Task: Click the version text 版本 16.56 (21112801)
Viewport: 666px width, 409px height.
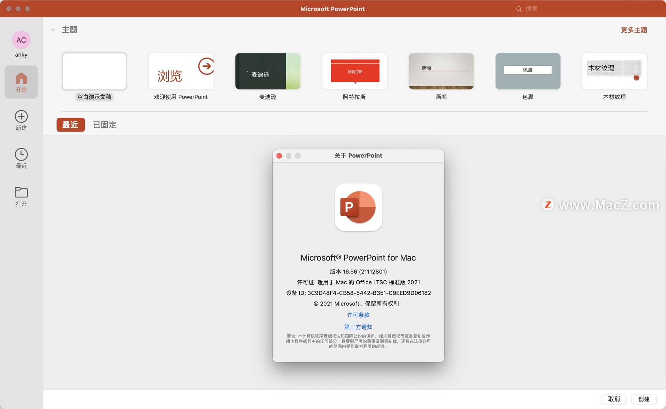Action: pyautogui.click(x=358, y=272)
